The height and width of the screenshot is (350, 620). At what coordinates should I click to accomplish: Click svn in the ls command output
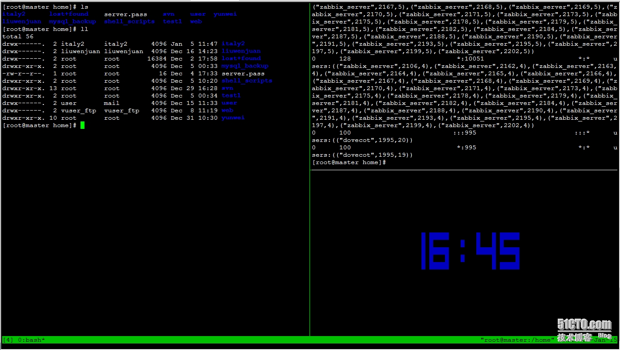coord(168,14)
